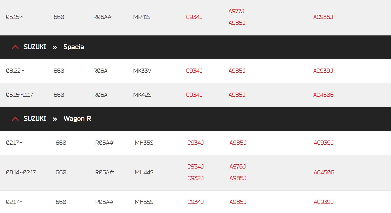Select C934J link in the MH35S row
391x213 pixels.
coord(195,143)
